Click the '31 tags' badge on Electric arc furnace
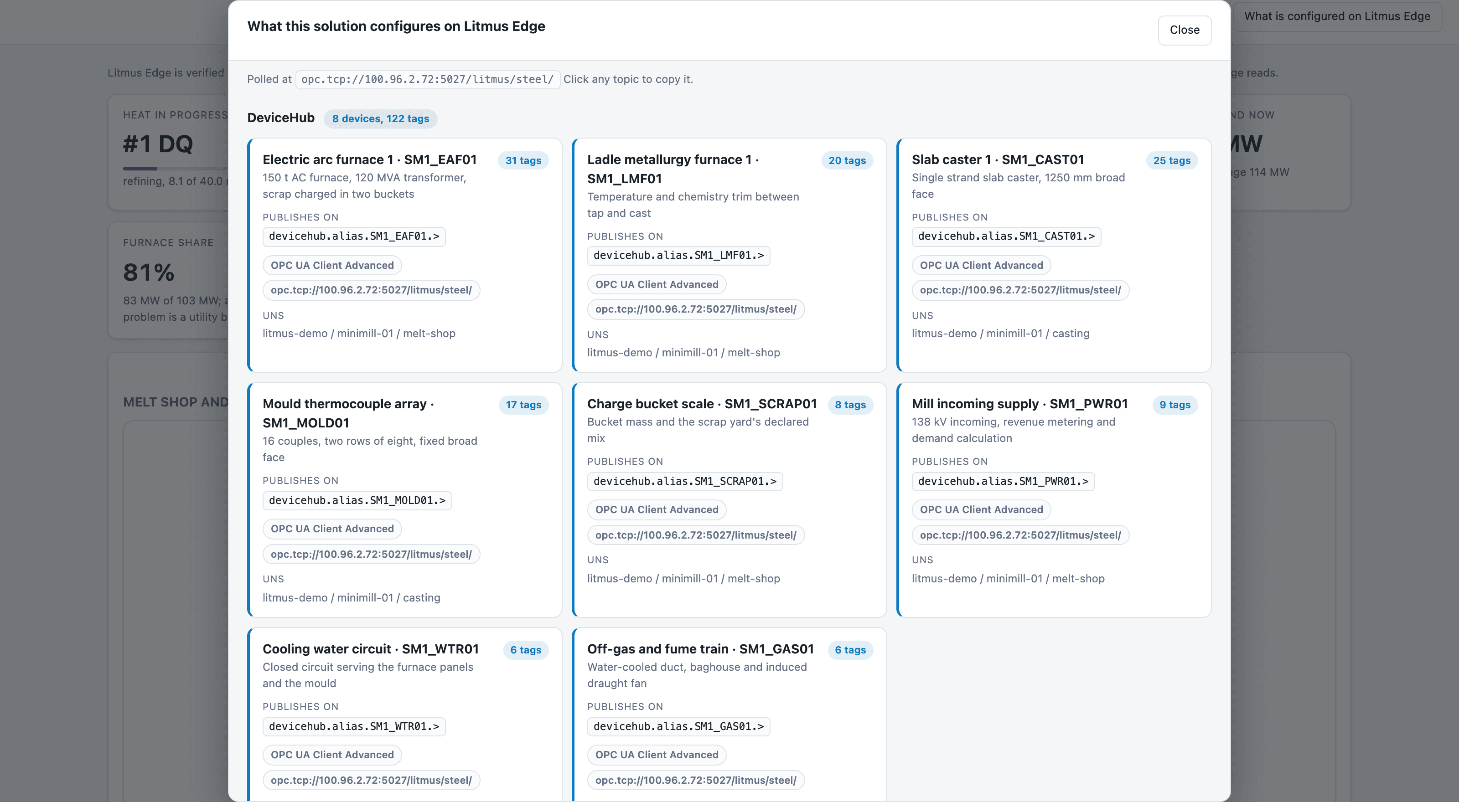Image resolution: width=1459 pixels, height=802 pixels. [523, 161]
